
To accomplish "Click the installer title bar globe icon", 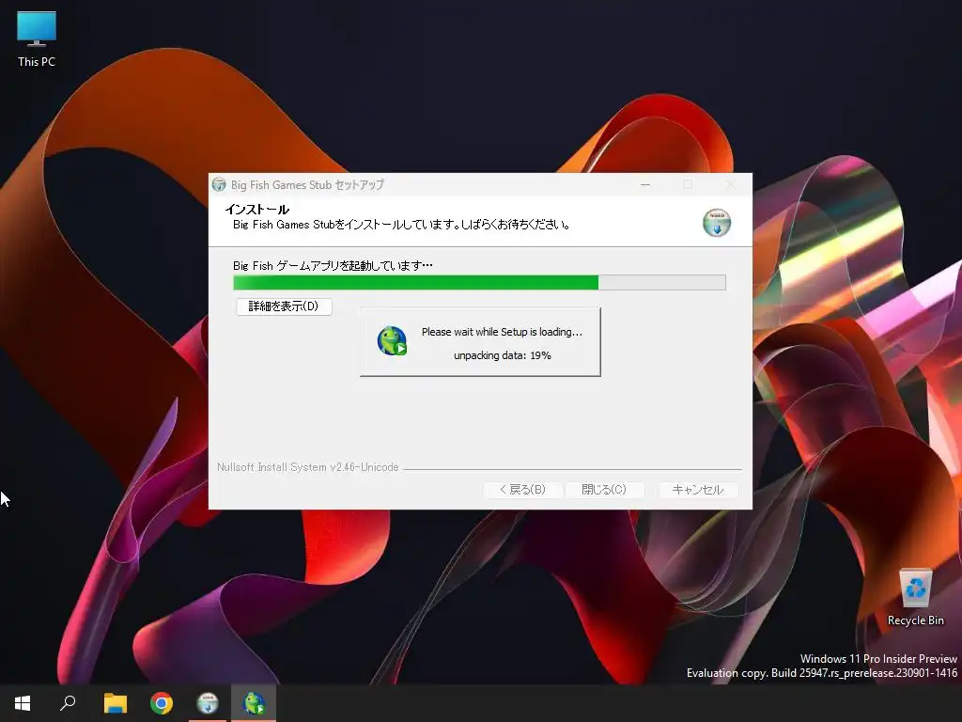I will 219,185.
